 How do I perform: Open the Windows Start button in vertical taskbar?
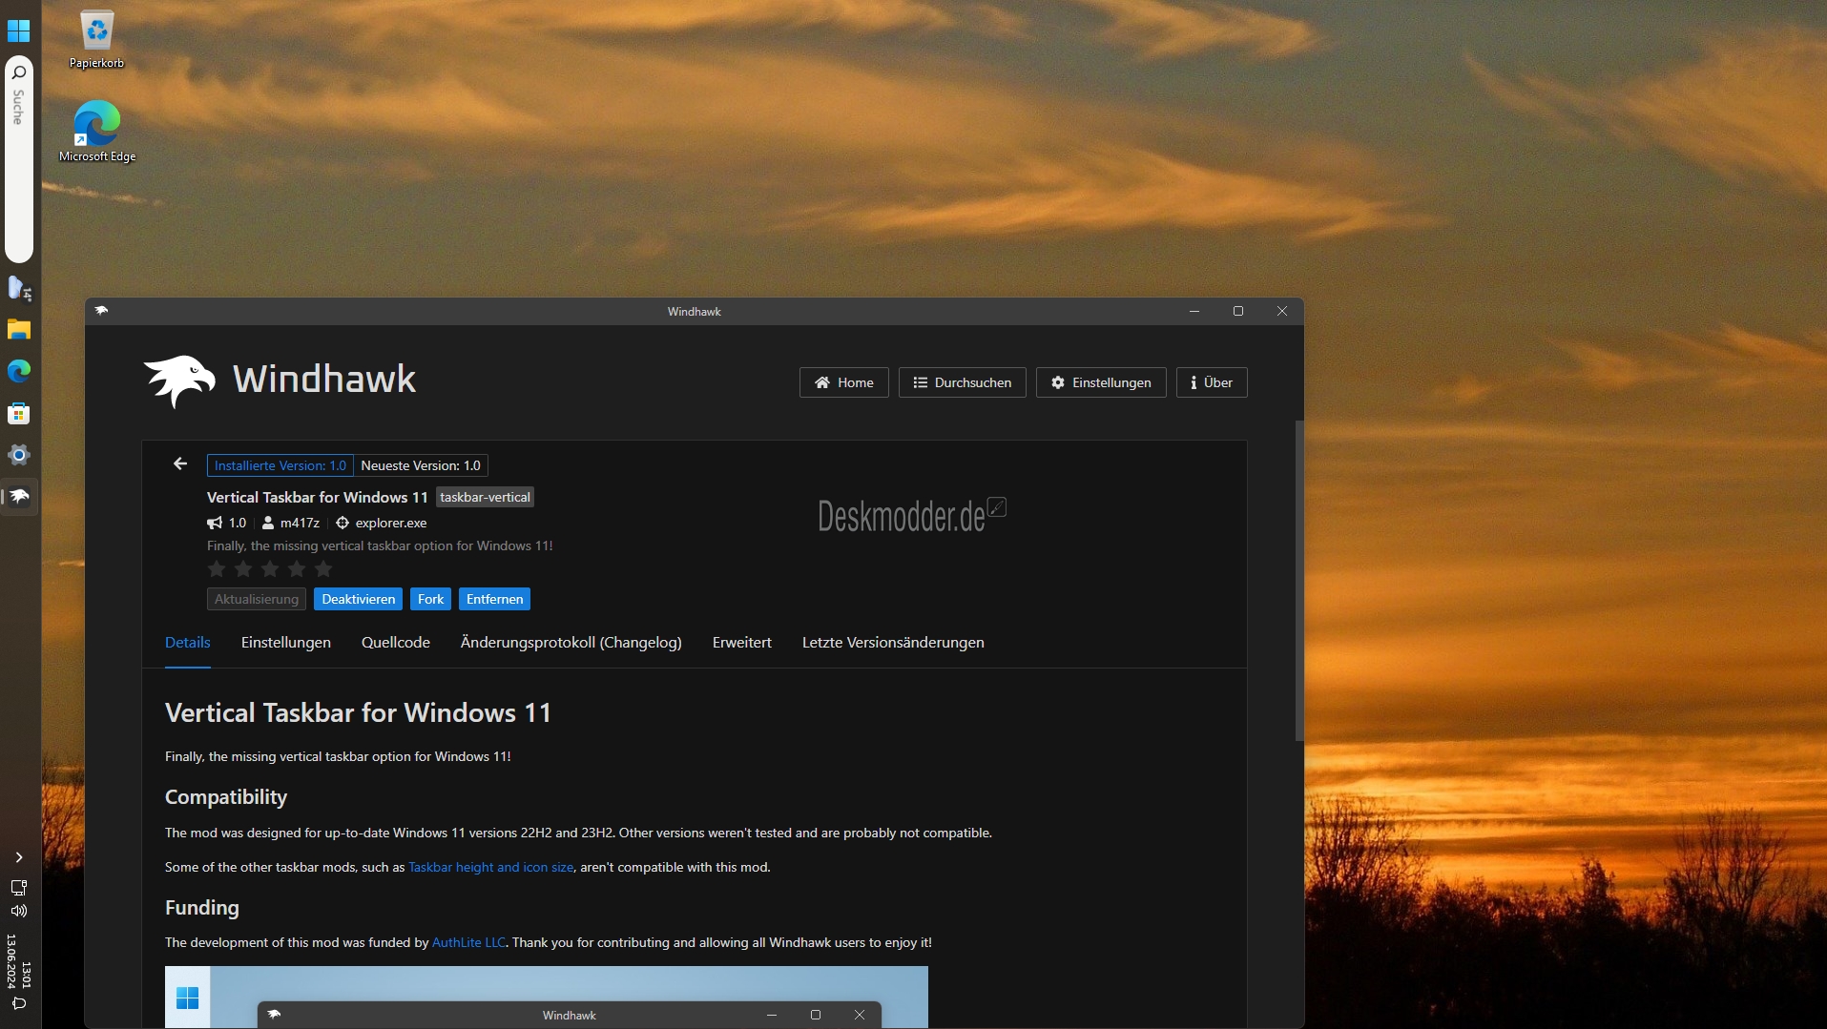click(19, 31)
